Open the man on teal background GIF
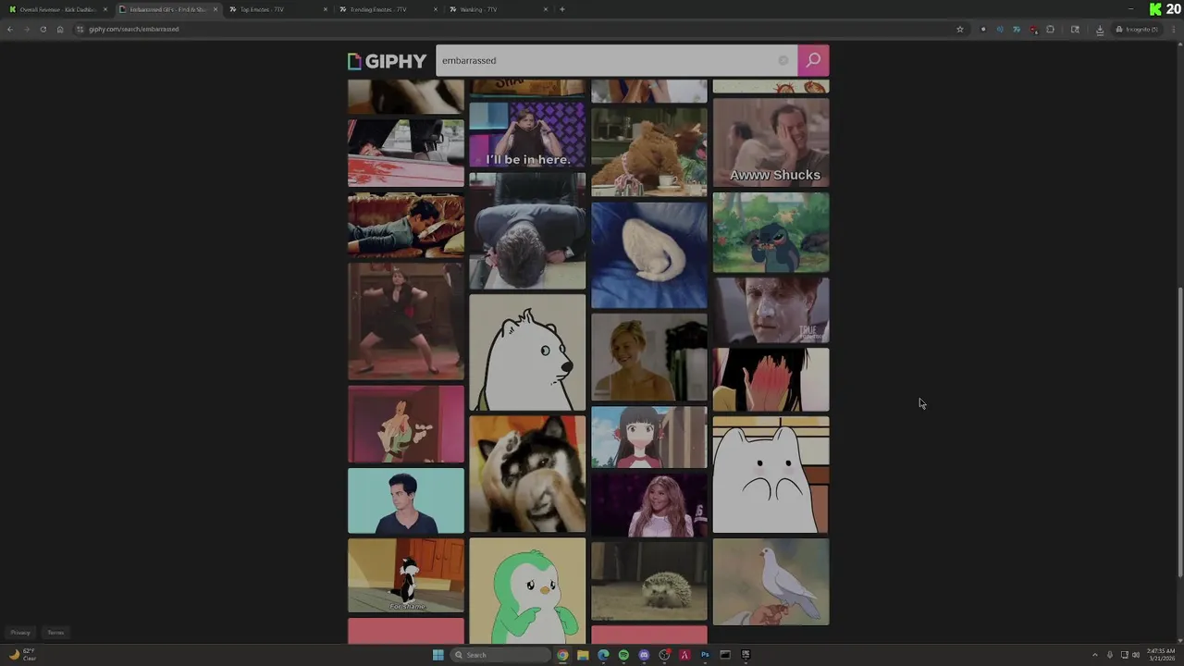This screenshot has height=666, width=1184. pyautogui.click(x=405, y=500)
